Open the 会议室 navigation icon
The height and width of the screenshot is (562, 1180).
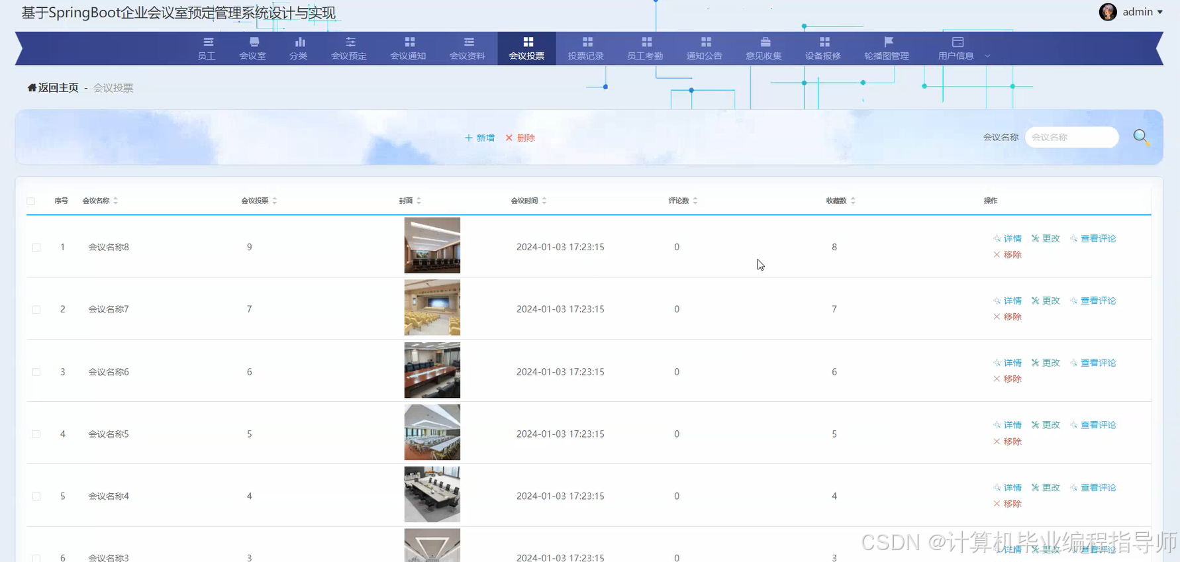coord(254,42)
